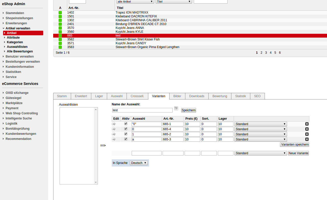Click the Name der Auswahl input field

coord(142,110)
